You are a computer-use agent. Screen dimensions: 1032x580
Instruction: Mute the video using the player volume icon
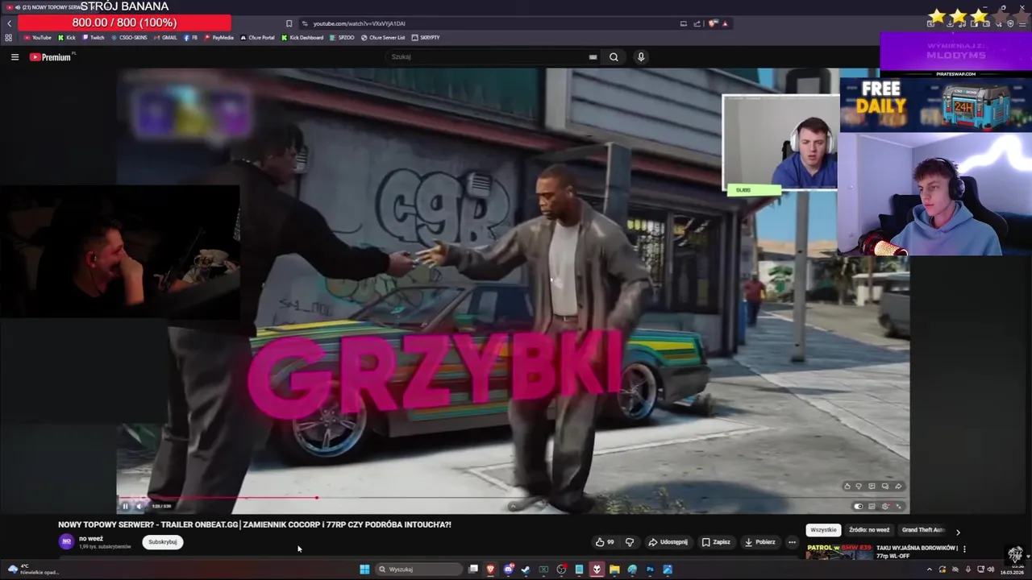139,506
